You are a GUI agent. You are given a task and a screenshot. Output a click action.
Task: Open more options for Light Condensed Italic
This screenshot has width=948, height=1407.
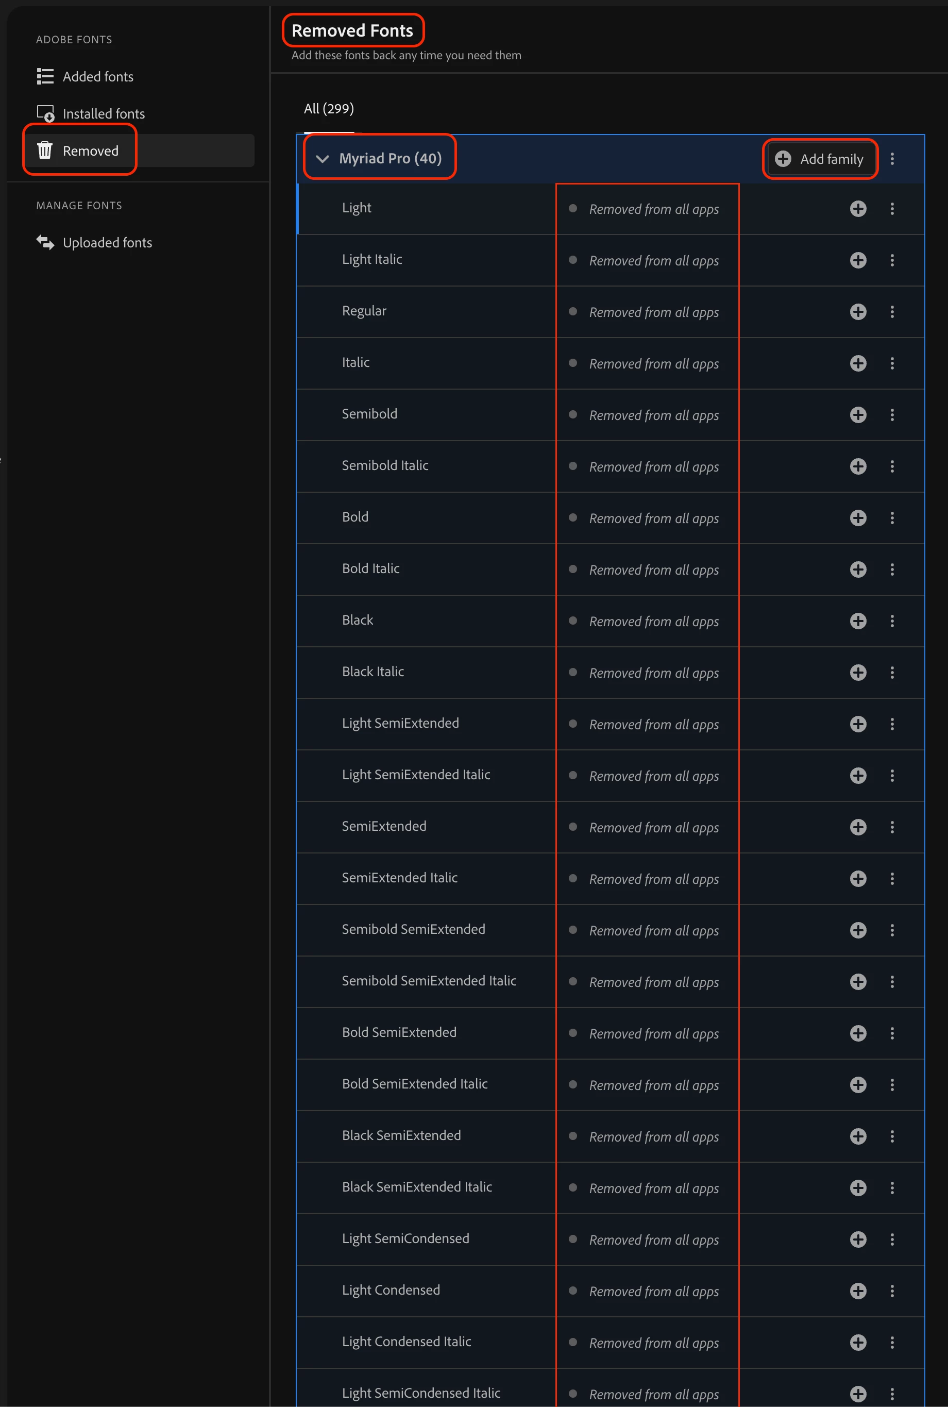coord(892,1343)
